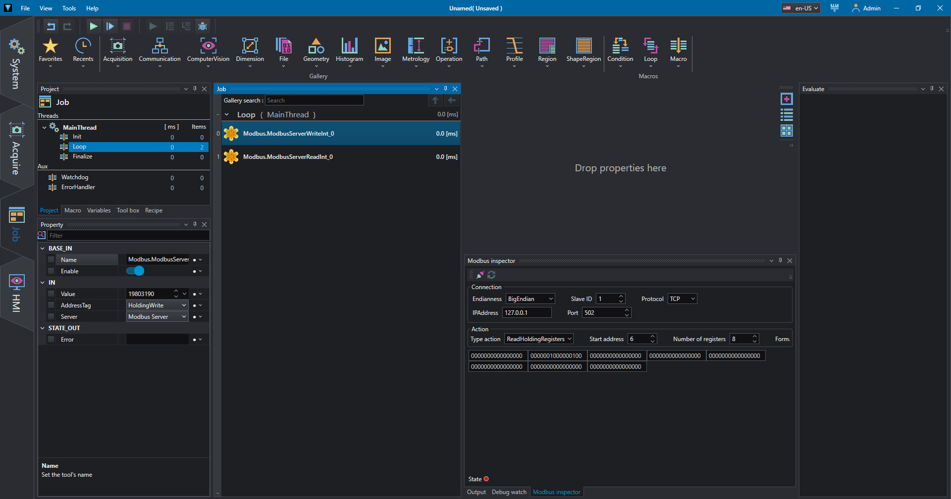Tick the checkbox next to AddressTag
Viewport: 951px width, 499px height.
[51, 305]
